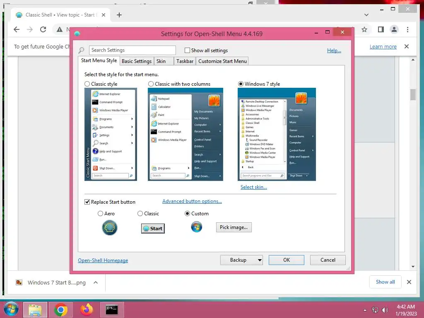Screen dimensions: 424x318
Task: Launch Firefox from the taskbar
Action: coord(87,310)
